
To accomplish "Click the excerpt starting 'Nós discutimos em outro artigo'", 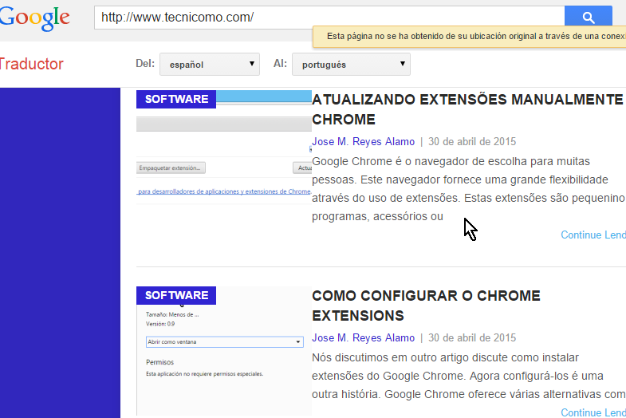I will point(469,376).
